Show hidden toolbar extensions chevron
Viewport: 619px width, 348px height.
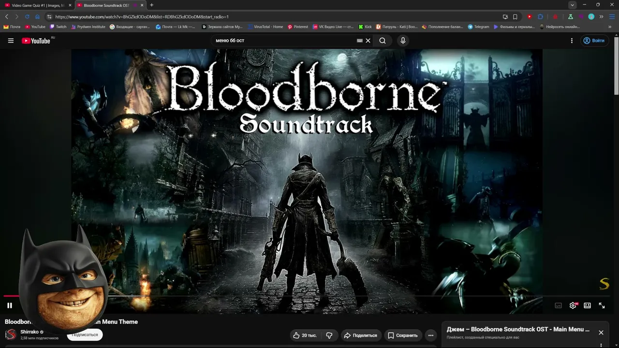[x=601, y=17]
